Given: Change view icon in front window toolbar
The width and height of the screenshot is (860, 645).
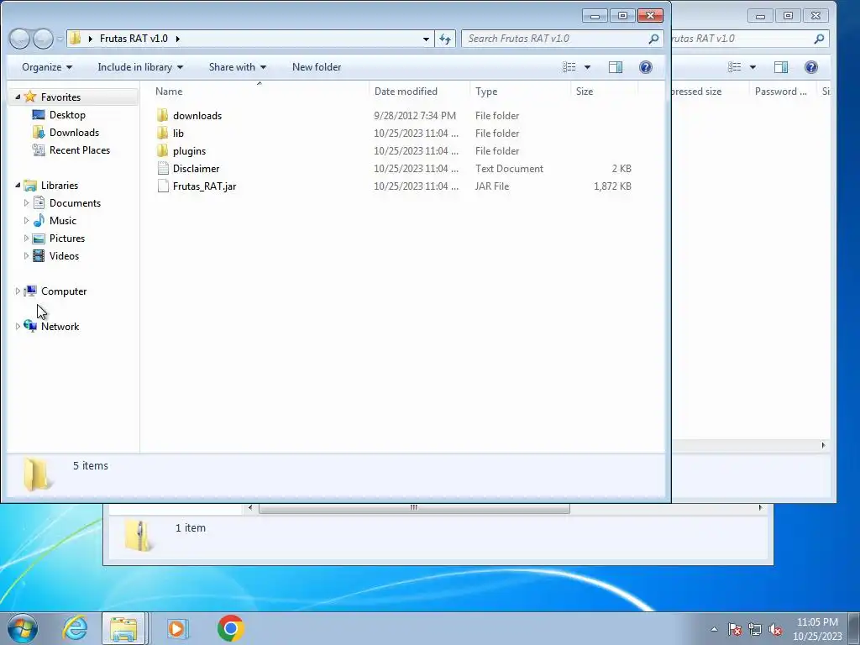Looking at the screenshot, I should [x=569, y=67].
